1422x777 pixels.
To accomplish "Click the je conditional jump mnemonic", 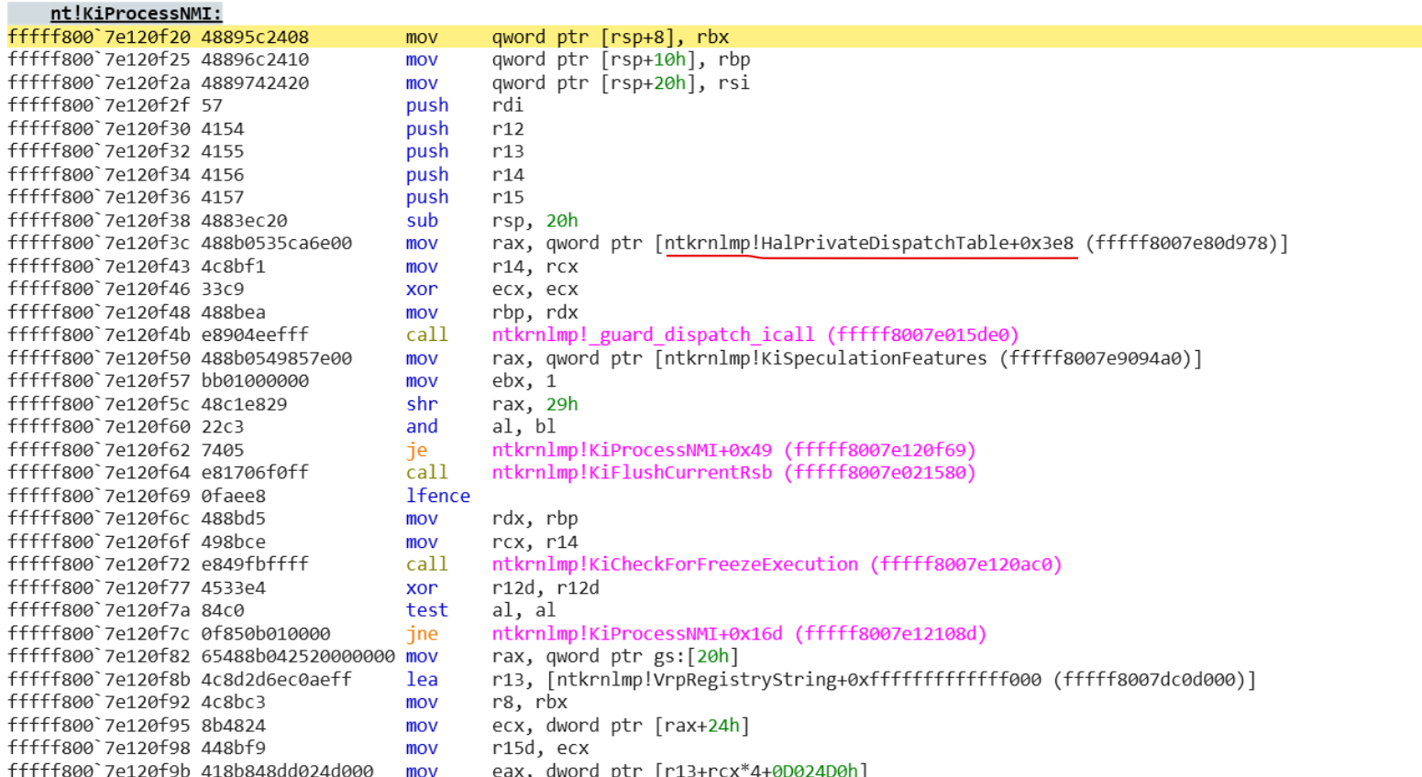I will coord(419,450).
